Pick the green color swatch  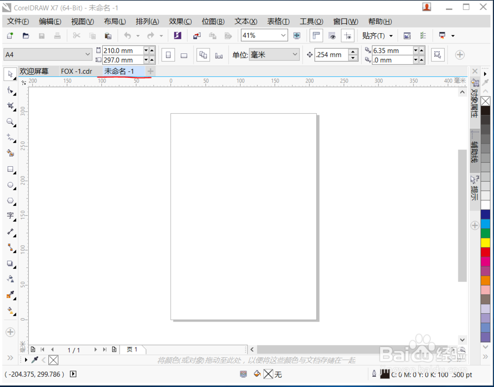tap(486, 233)
